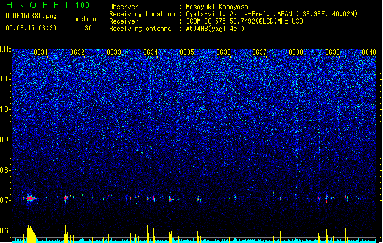Click the date stamp 05.06.15 06:30
This screenshot has width=383, height=243.
[x=31, y=28]
